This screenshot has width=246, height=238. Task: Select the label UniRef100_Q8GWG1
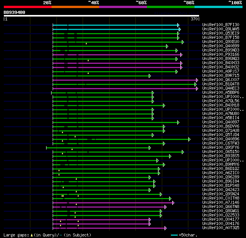pyautogui.click(x=221, y=211)
